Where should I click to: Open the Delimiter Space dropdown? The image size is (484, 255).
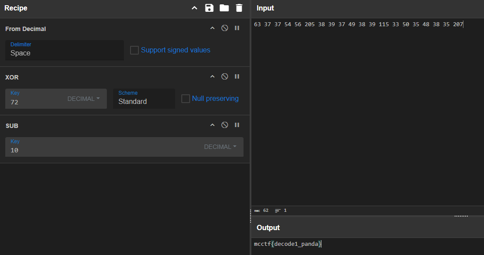click(64, 51)
